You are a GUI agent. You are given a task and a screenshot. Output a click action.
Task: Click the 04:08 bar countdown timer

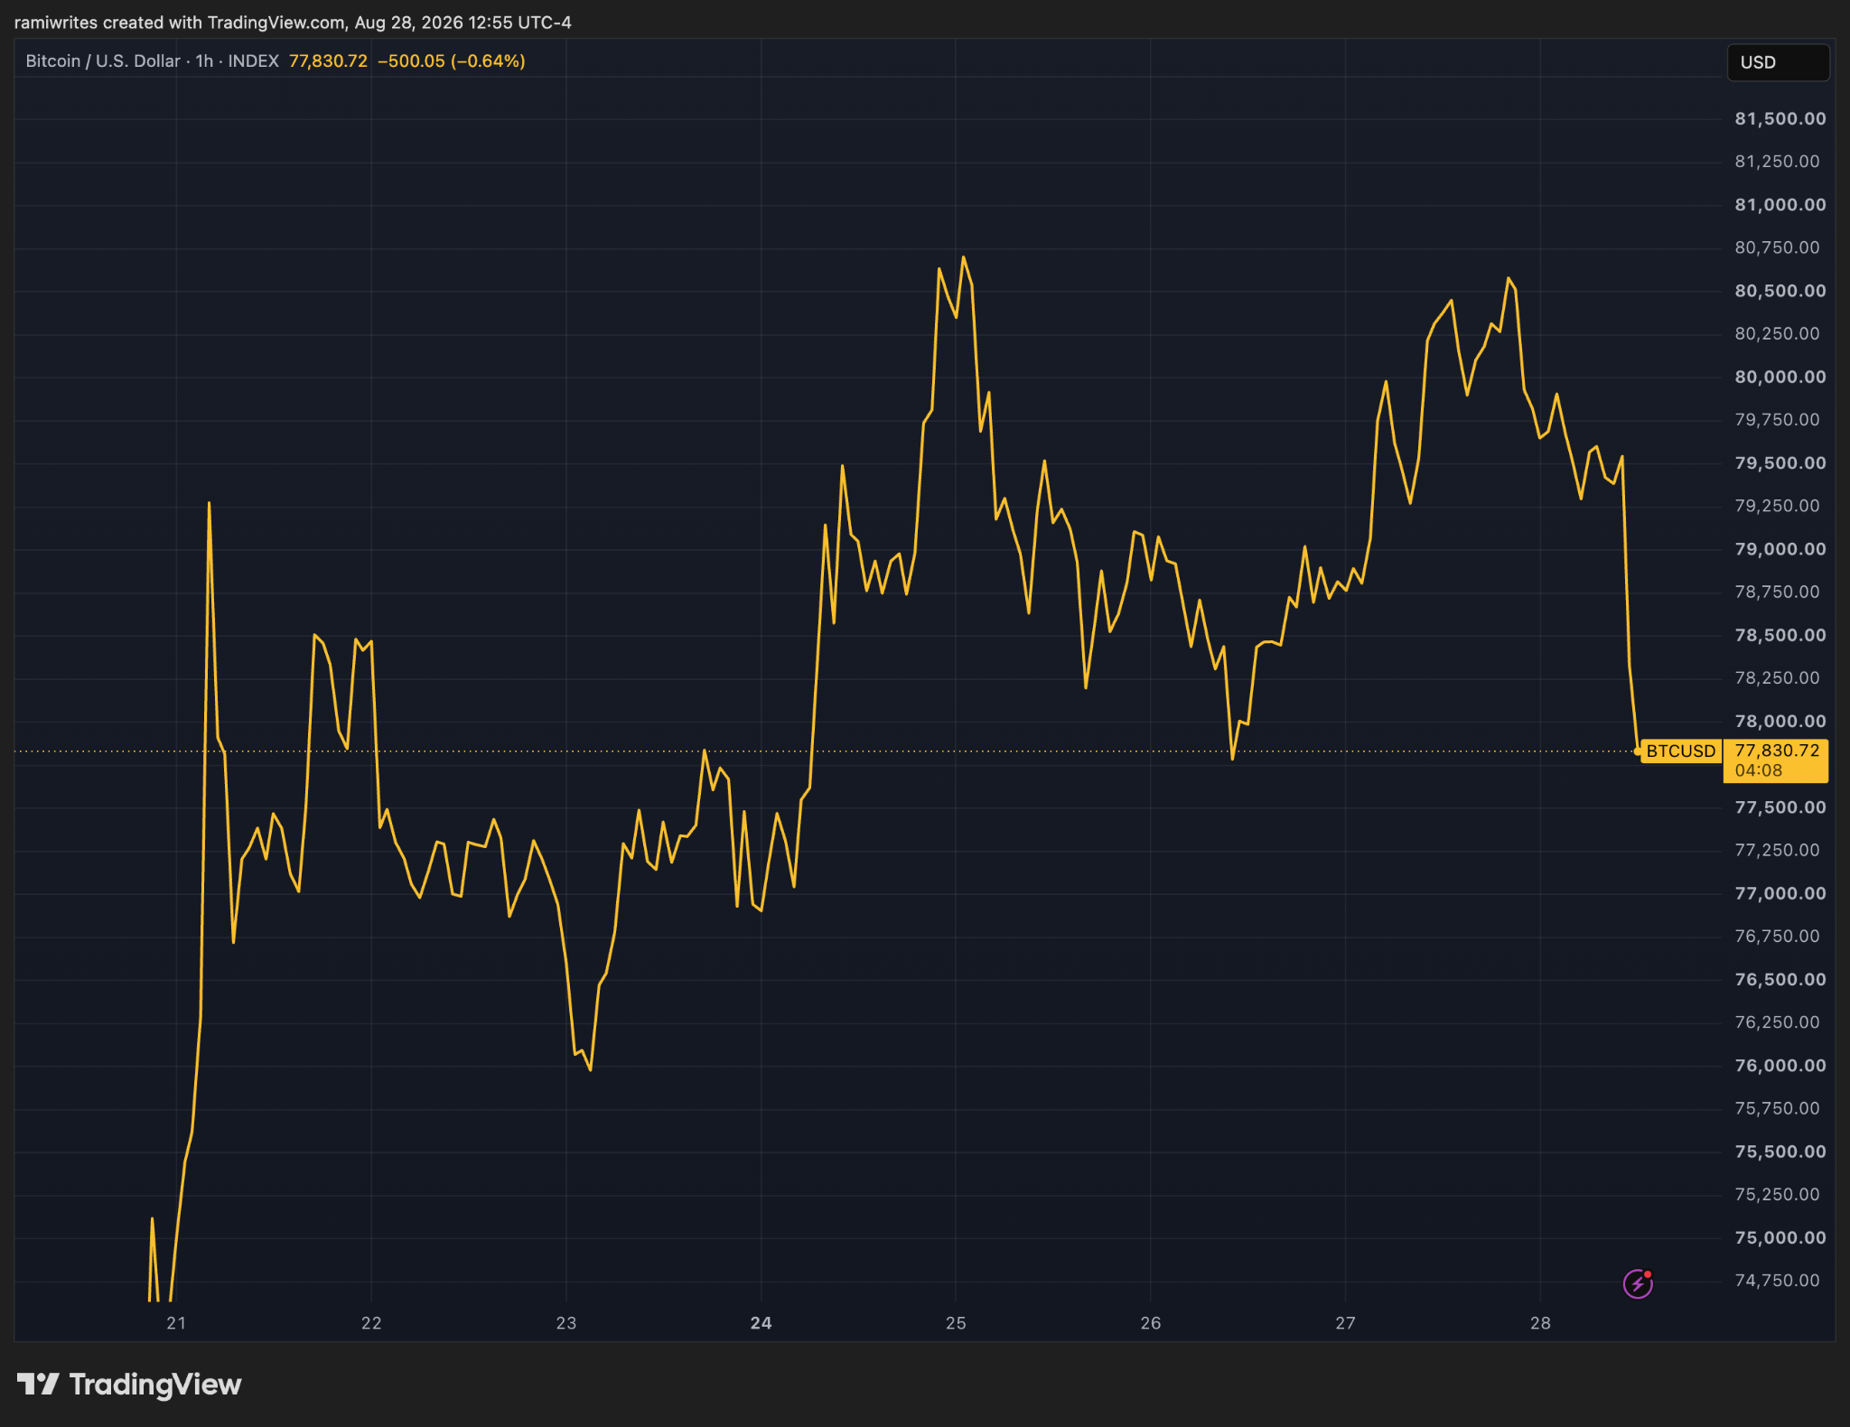pyautogui.click(x=1758, y=770)
